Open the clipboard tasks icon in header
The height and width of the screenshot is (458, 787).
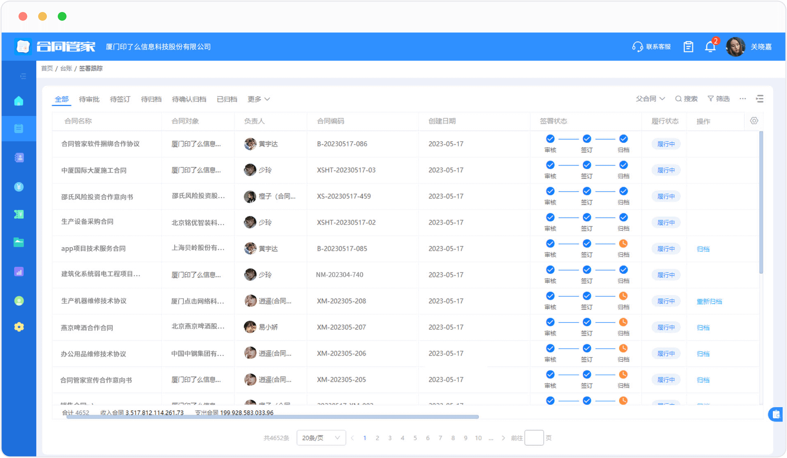tap(688, 47)
